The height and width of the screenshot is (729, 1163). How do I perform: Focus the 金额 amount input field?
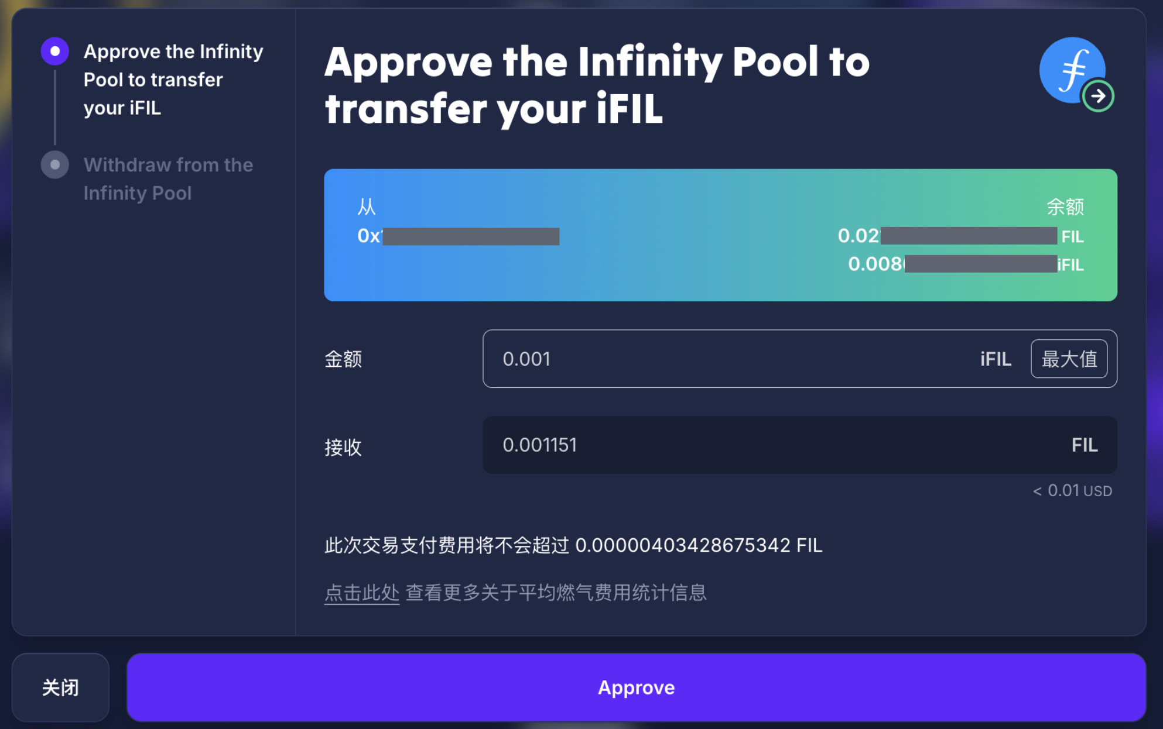[726, 359]
